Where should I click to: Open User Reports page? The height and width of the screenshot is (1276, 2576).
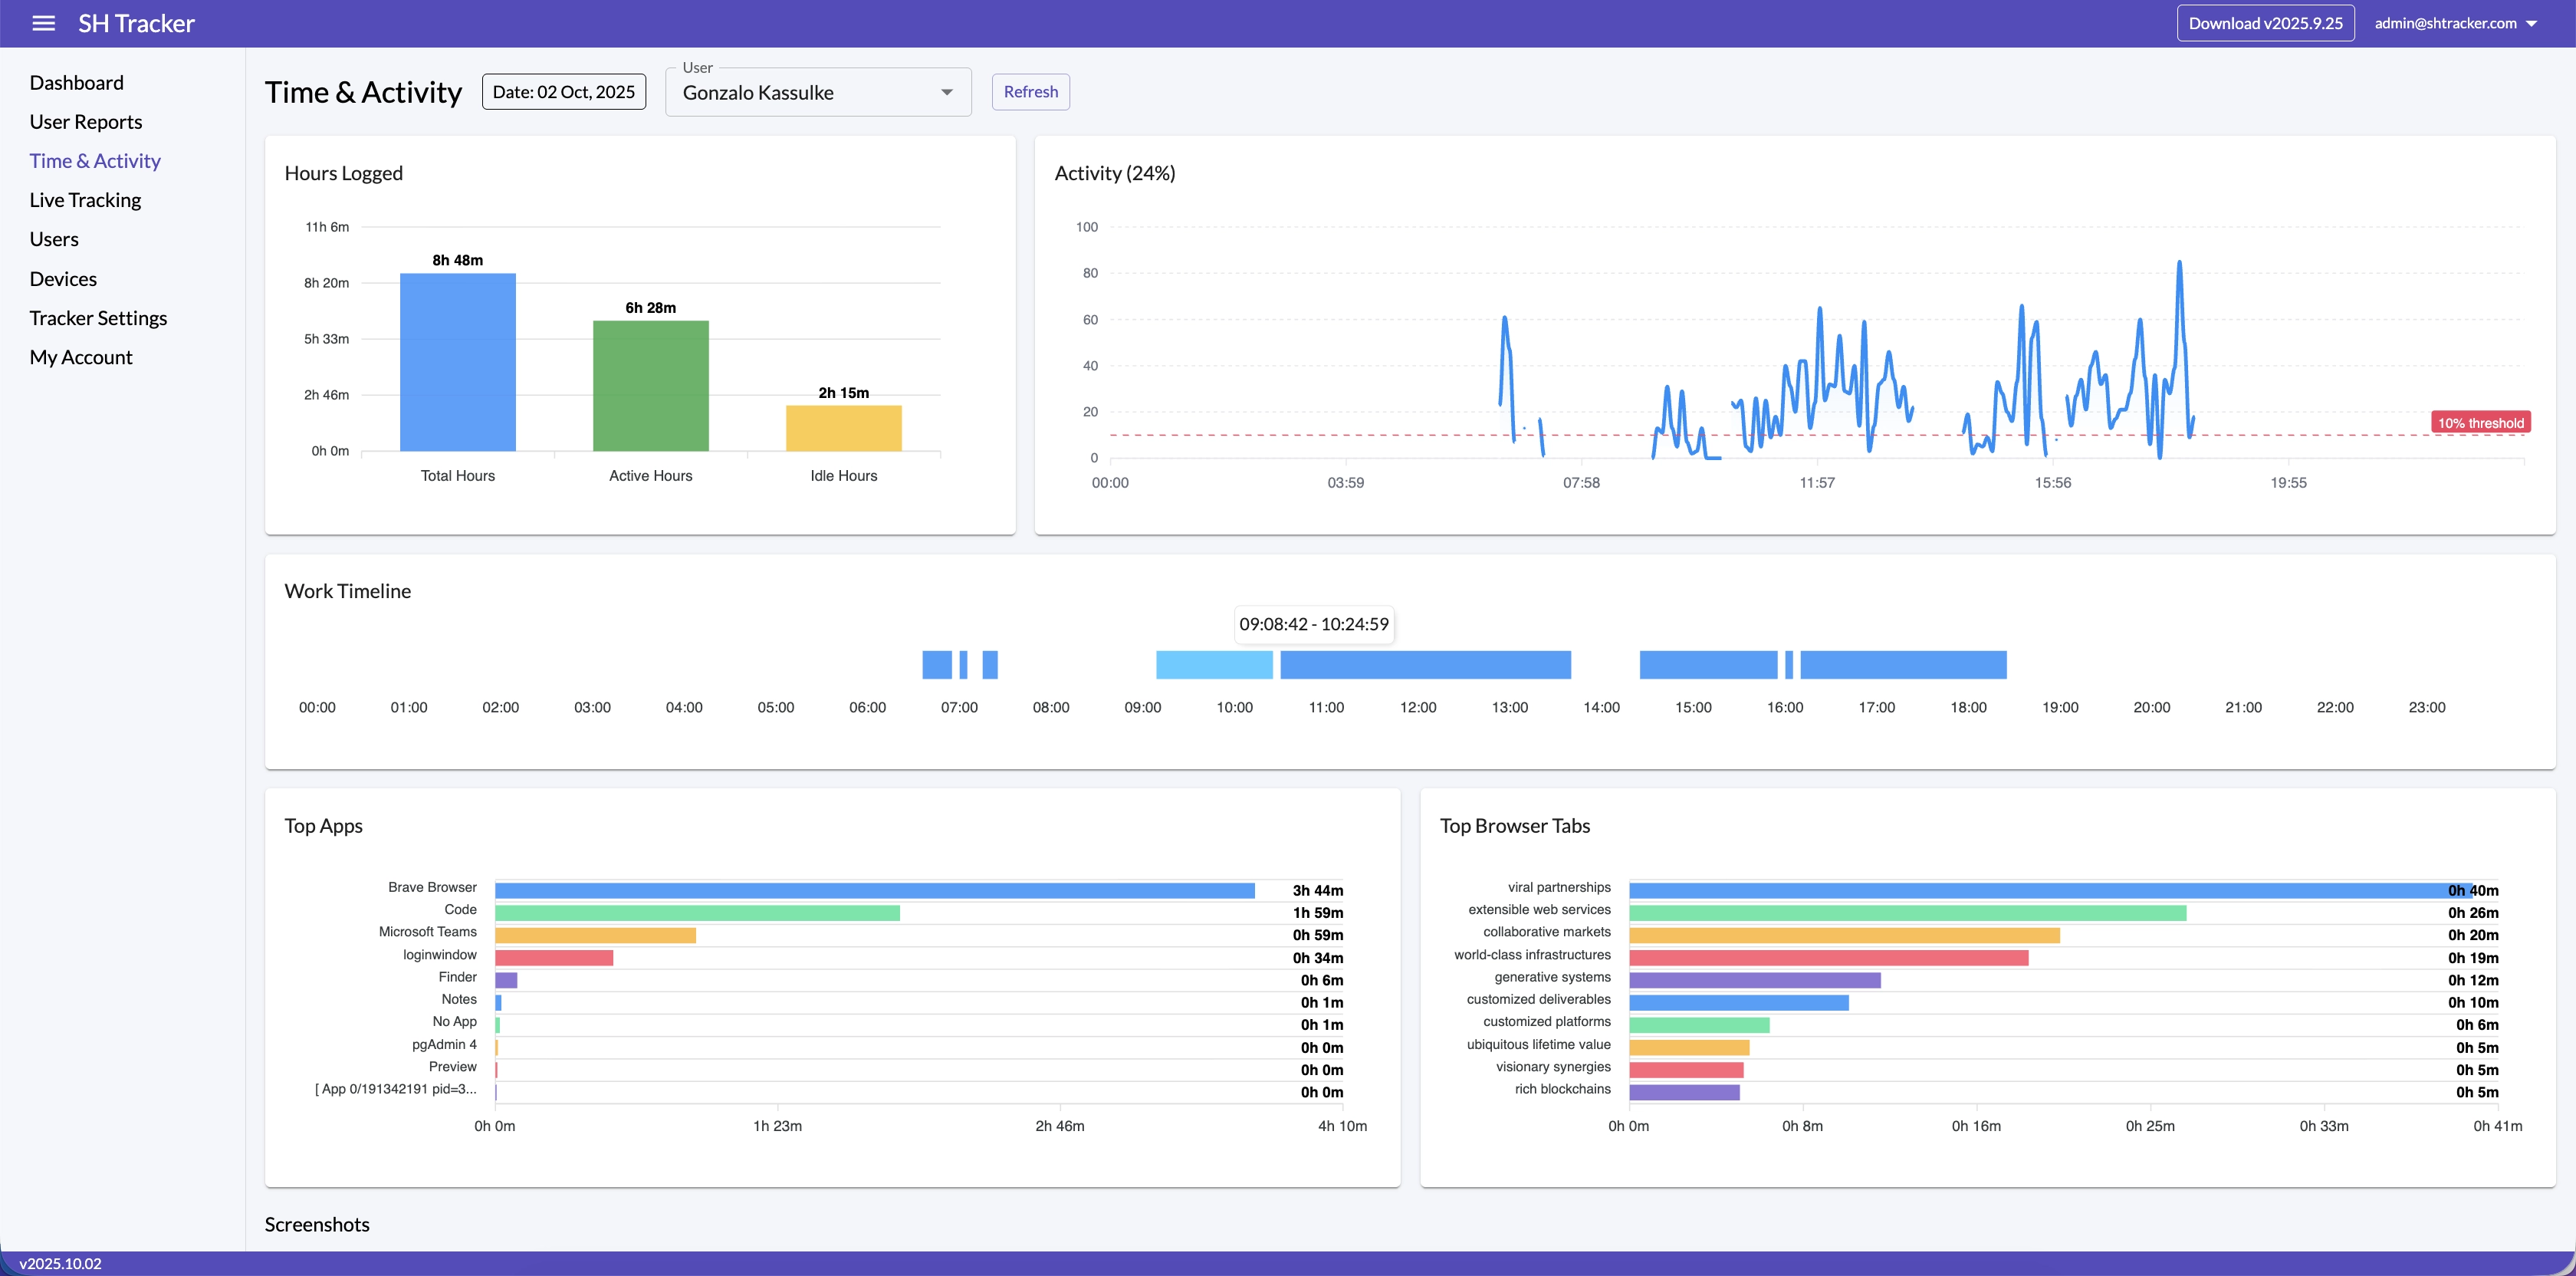[x=86, y=122]
